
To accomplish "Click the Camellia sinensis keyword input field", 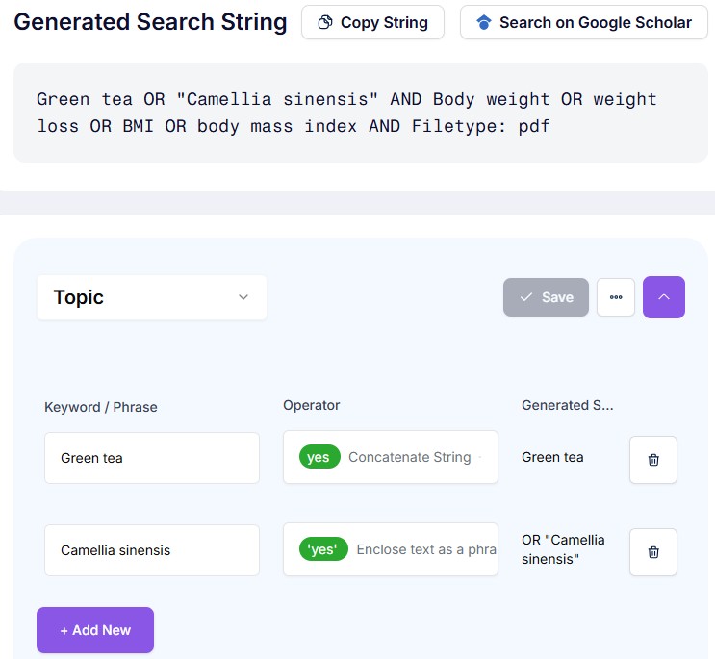I will [152, 550].
